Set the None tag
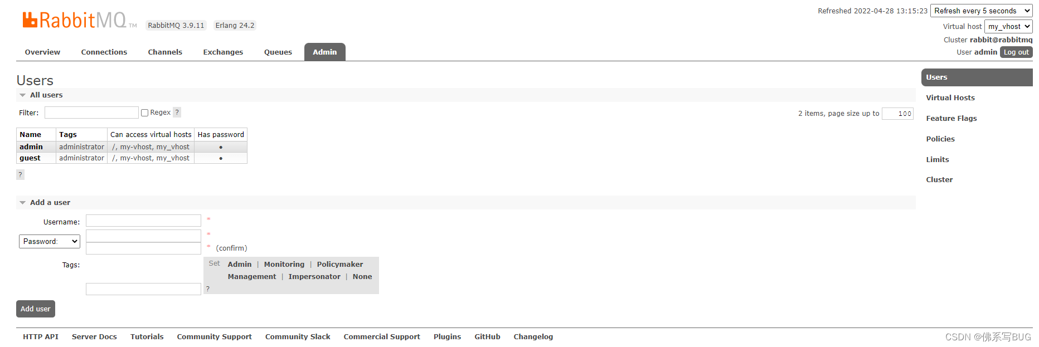Viewport: 1039px width, 347px height. click(362, 276)
